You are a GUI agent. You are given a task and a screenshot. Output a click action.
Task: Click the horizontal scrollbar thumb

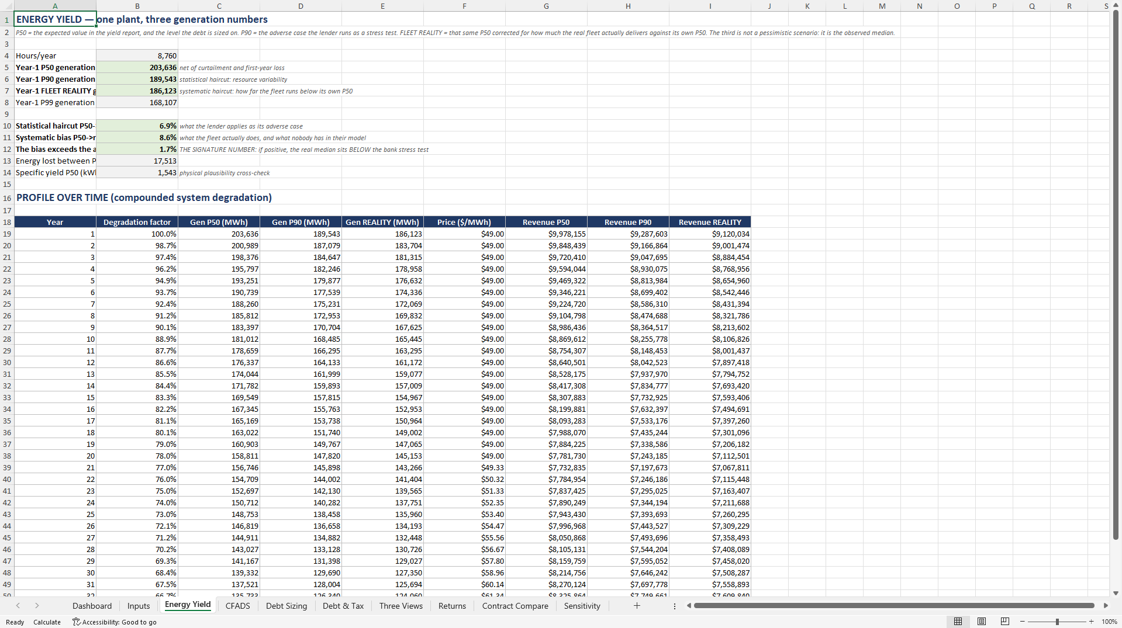click(x=894, y=606)
